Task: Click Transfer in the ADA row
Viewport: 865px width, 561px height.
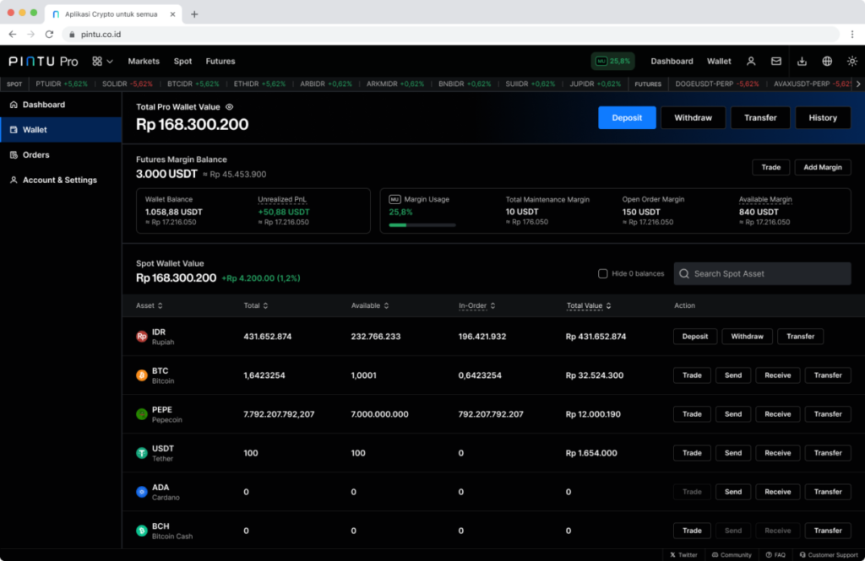Action: (828, 492)
